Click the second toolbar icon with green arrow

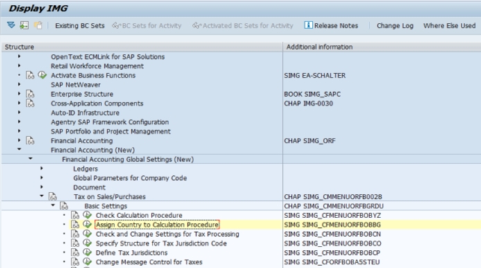click(24, 25)
